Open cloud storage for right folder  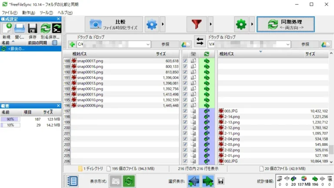(x=325, y=44)
